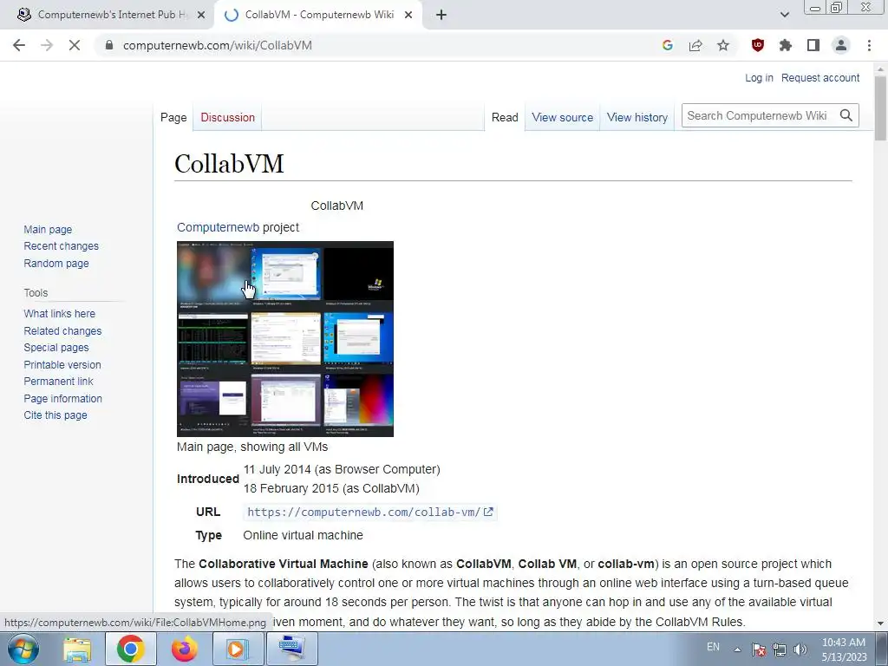
Task: Open a new browser tab
Action: pos(441,16)
